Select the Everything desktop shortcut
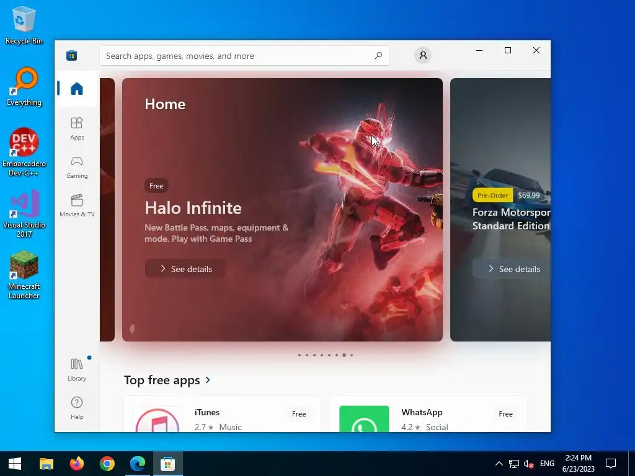Image resolution: width=635 pixels, height=476 pixels. (24, 87)
